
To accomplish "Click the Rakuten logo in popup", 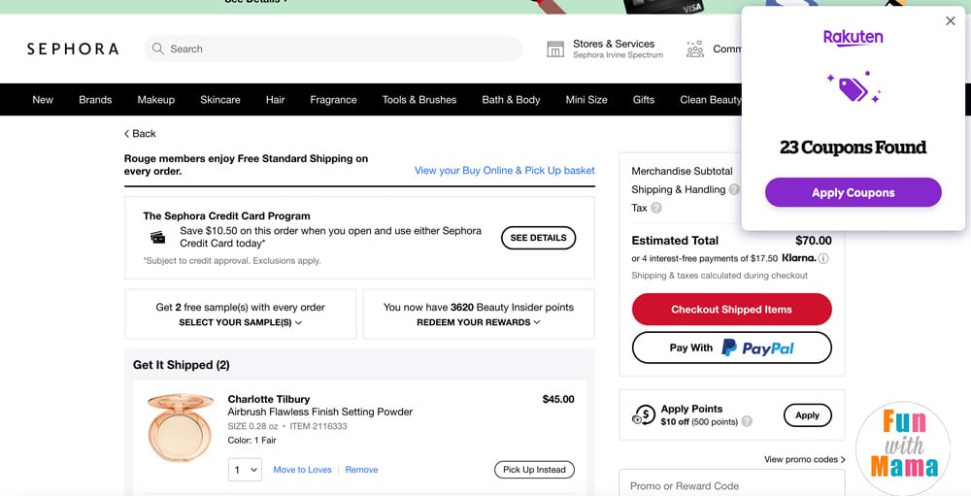I will pyautogui.click(x=853, y=38).
